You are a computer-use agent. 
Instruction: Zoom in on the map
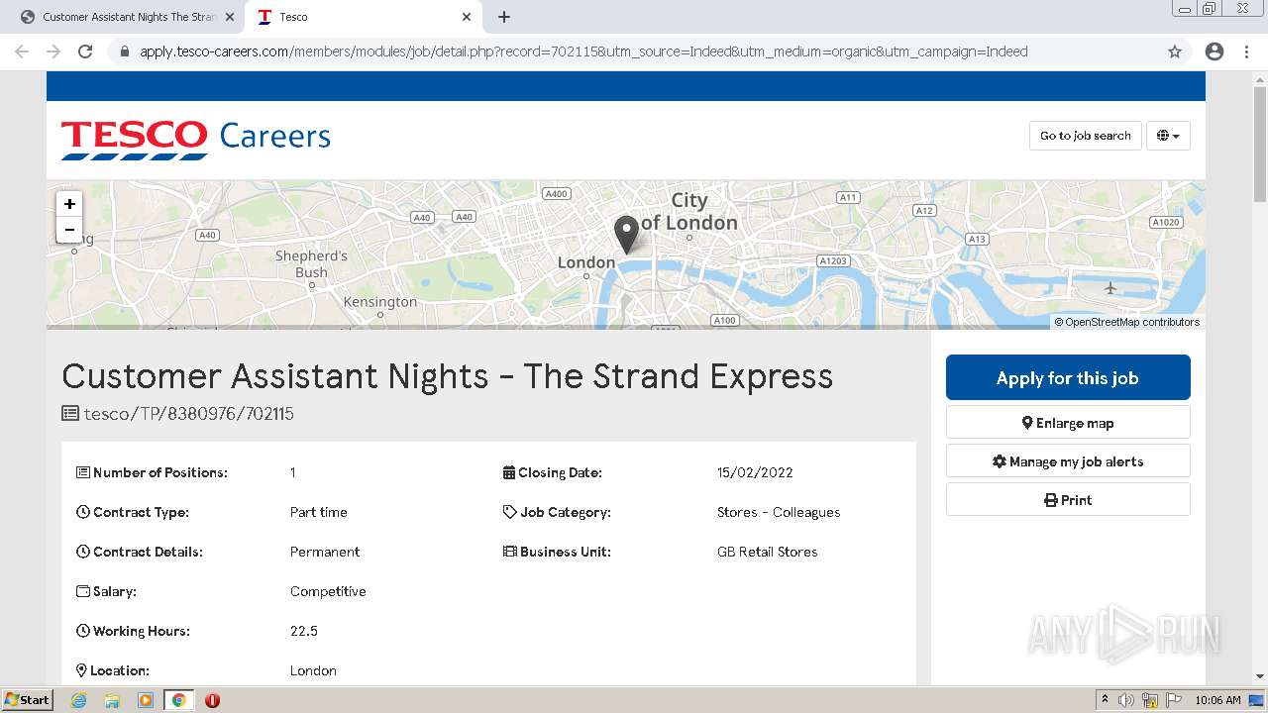(x=69, y=204)
